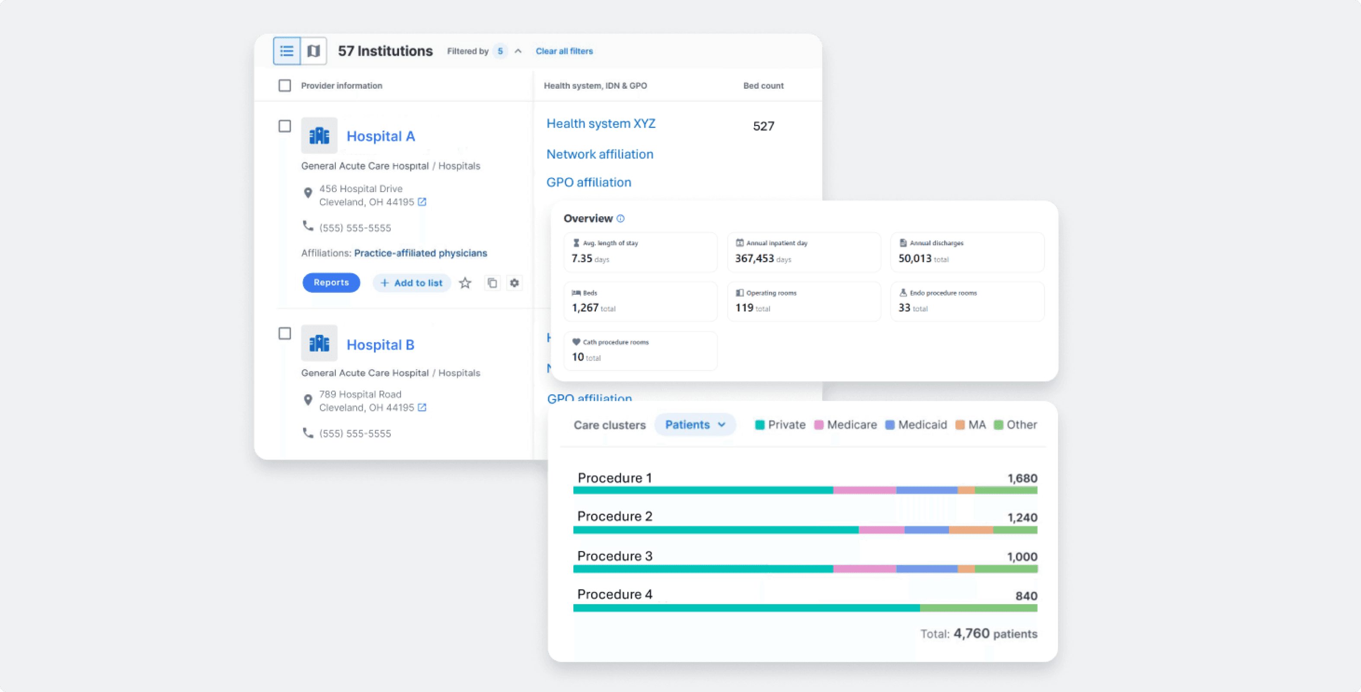Favorite Hospital A with star icon
This screenshot has width=1361, height=692.
point(465,283)
